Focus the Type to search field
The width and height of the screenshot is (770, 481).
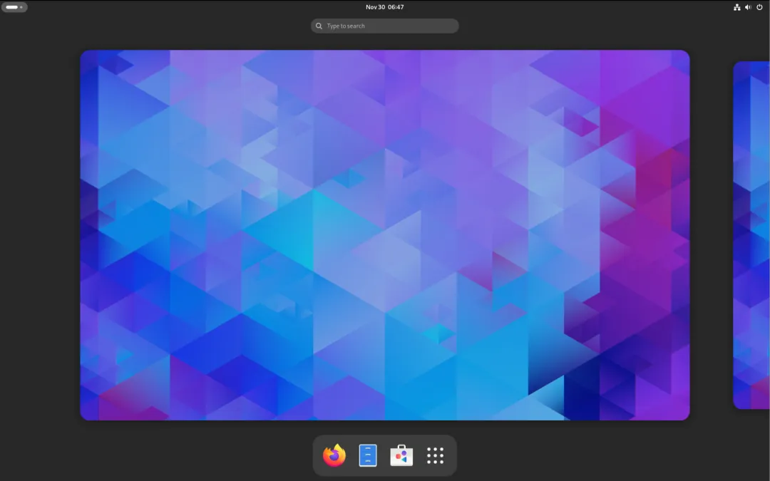pos(385,26)
